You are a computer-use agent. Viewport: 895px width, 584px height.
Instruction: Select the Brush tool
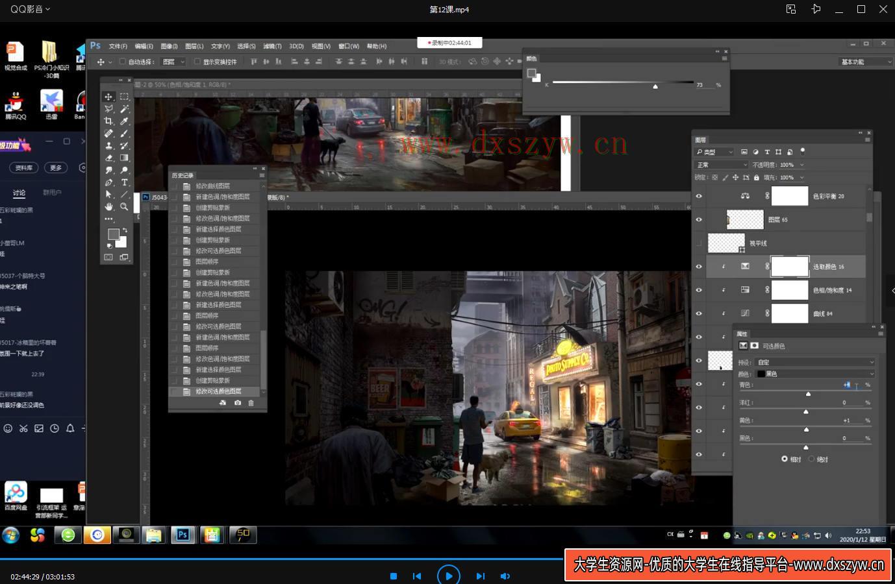124,134
